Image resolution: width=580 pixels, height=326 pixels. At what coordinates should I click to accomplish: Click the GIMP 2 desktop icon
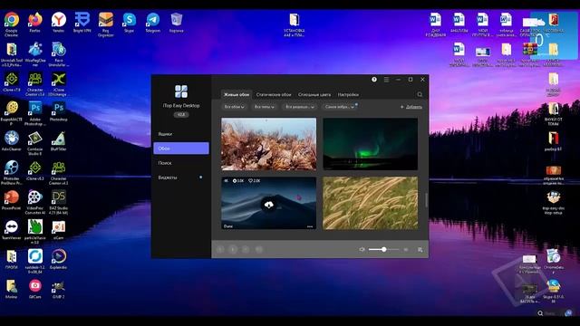coord(58,289)
